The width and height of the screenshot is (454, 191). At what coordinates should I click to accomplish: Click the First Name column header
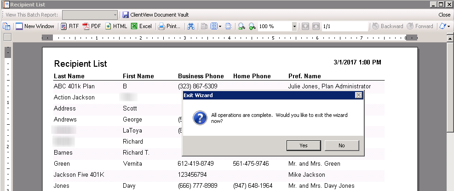[138, 76]
